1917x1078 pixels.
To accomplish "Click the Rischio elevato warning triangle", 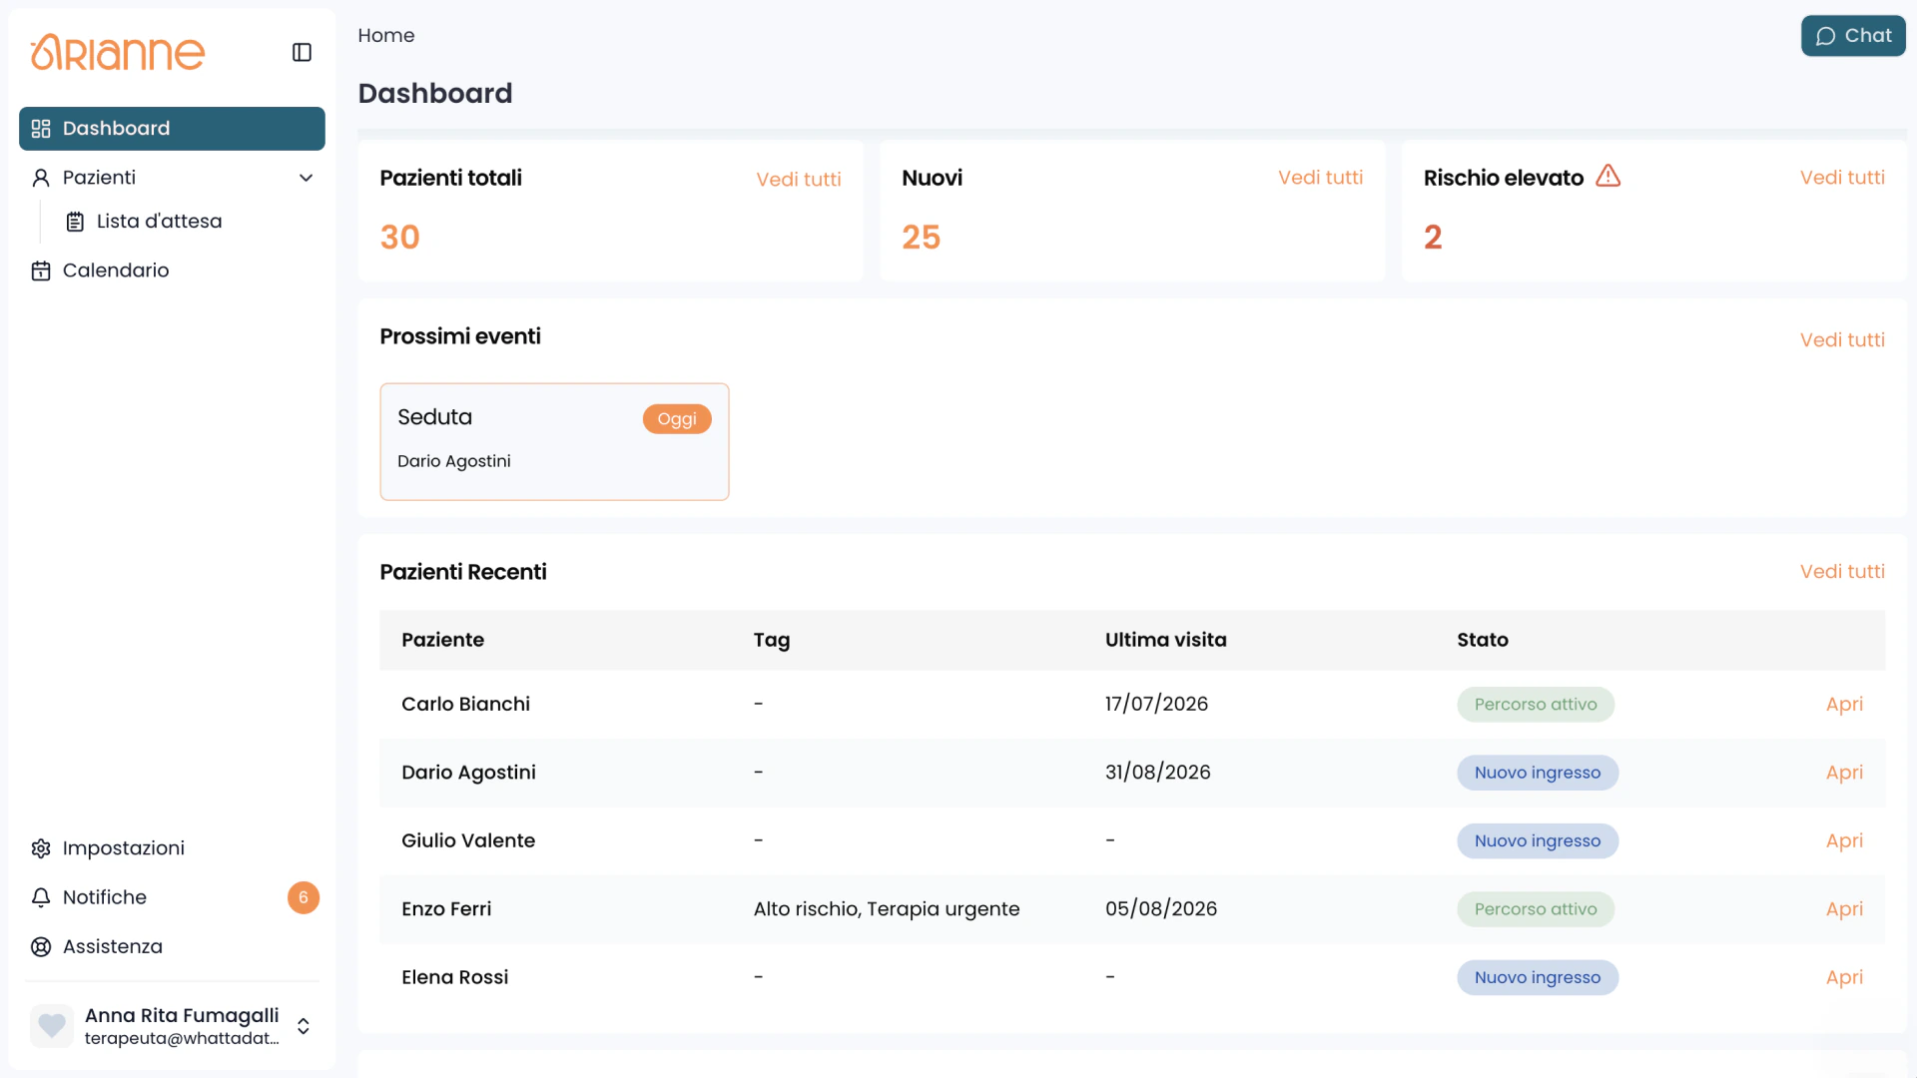I will [1608, 176].
